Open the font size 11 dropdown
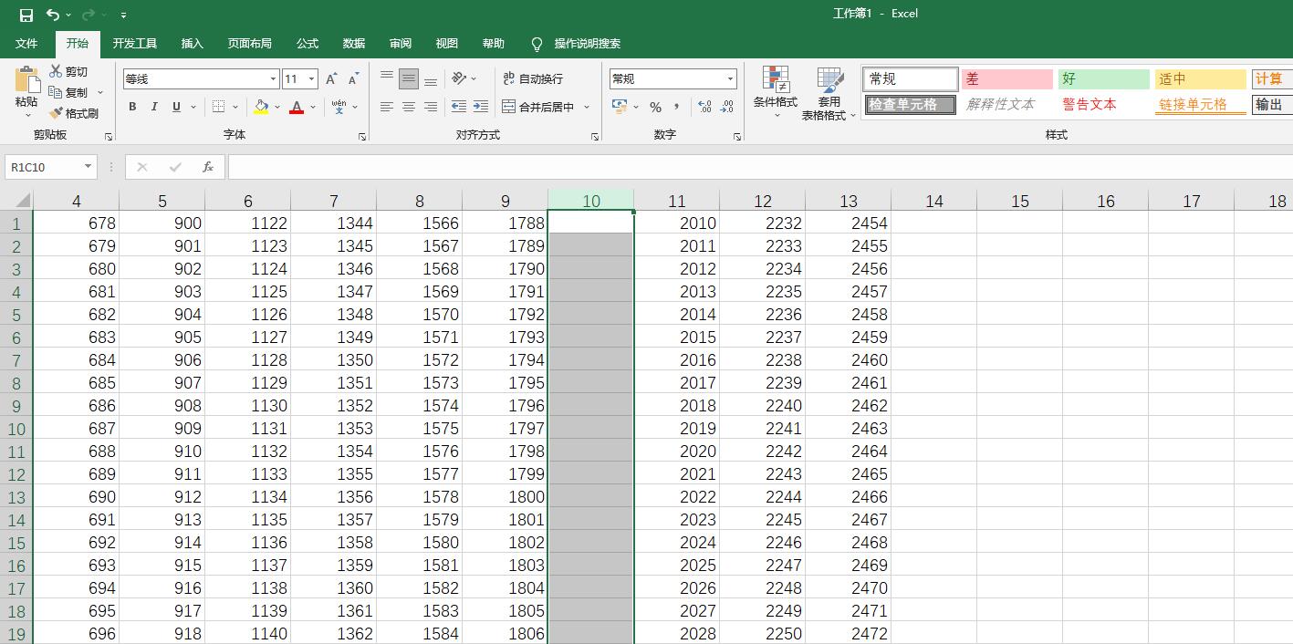 coord(312,79)
